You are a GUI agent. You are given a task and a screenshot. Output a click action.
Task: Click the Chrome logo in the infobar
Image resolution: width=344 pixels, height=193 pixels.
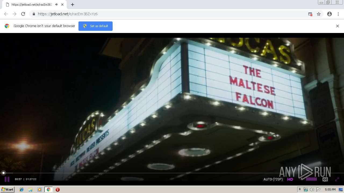[7, 26]
